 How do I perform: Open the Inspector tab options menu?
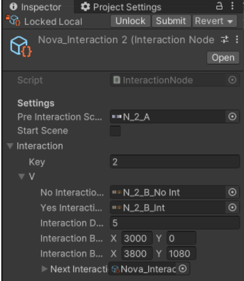[x=232, y=6]
